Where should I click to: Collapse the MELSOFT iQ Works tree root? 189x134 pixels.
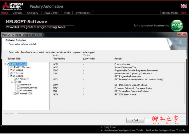(x=5, y=64)
